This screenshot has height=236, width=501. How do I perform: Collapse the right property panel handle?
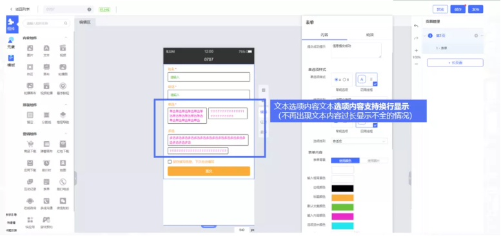(x=409, y=178)
